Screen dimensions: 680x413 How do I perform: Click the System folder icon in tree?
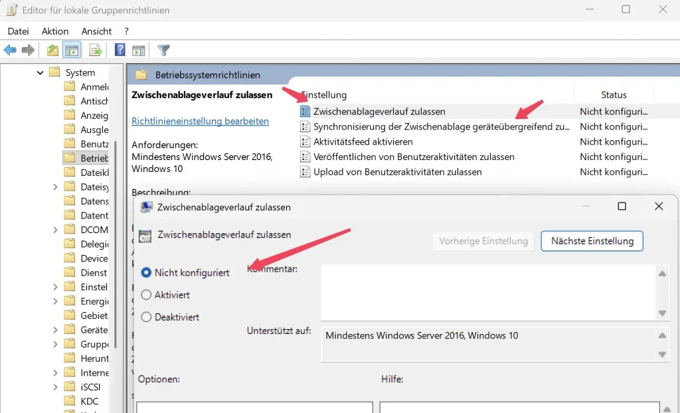pyautogui.click(x=54, y=72)
